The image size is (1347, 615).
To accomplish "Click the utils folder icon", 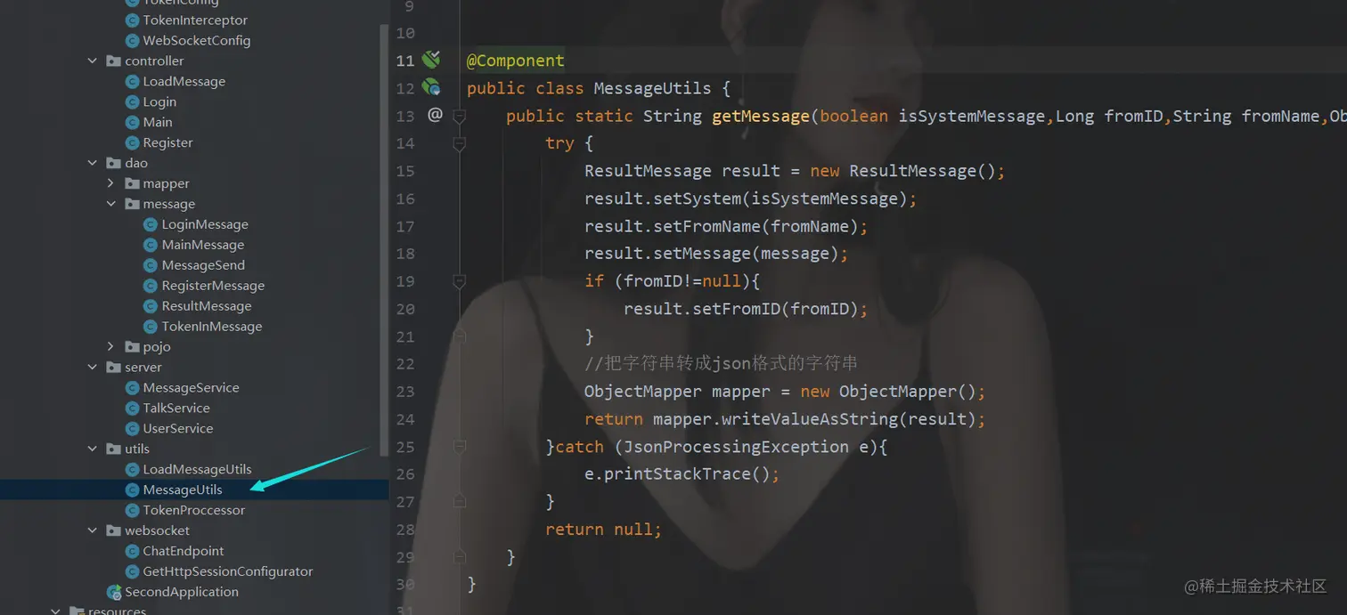I will point(113,449).
